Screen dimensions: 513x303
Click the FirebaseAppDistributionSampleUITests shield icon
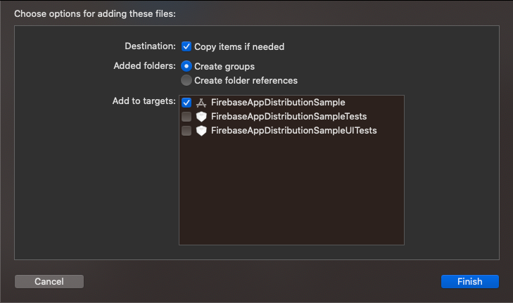201,131
